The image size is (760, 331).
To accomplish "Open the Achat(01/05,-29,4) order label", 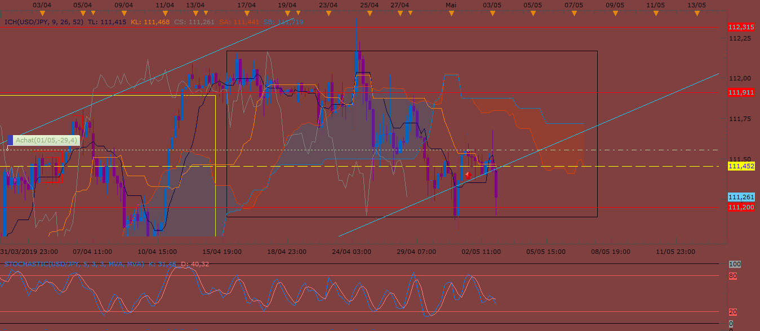I will 47,140.
